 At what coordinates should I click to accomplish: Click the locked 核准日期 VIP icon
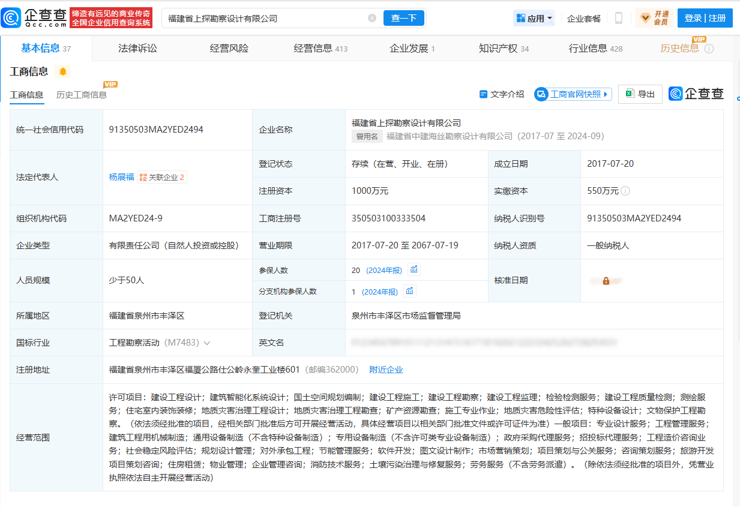606,280
